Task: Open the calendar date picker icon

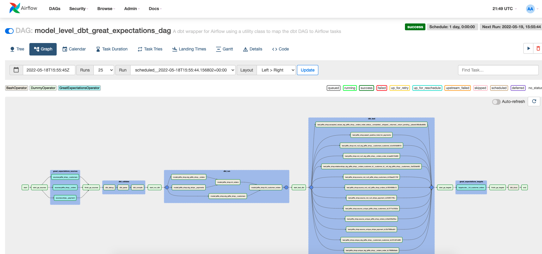Action: pyautogui.click(x=16, y=70)
